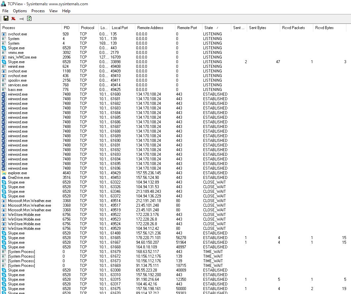Click remote address 178.220.71.101
The image size is (351, 294).
click(148, 238)
